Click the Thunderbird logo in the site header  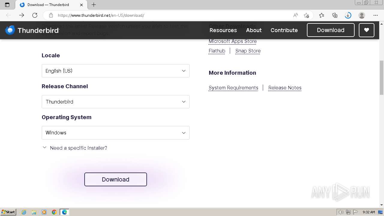tap(32, 30)
